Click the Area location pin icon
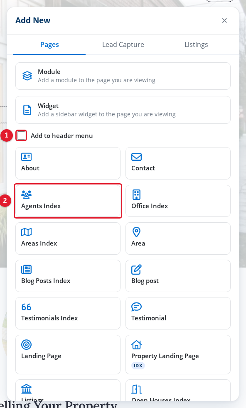Image resolution: width=246 pixels, height=408 pixels. [136, 232]
